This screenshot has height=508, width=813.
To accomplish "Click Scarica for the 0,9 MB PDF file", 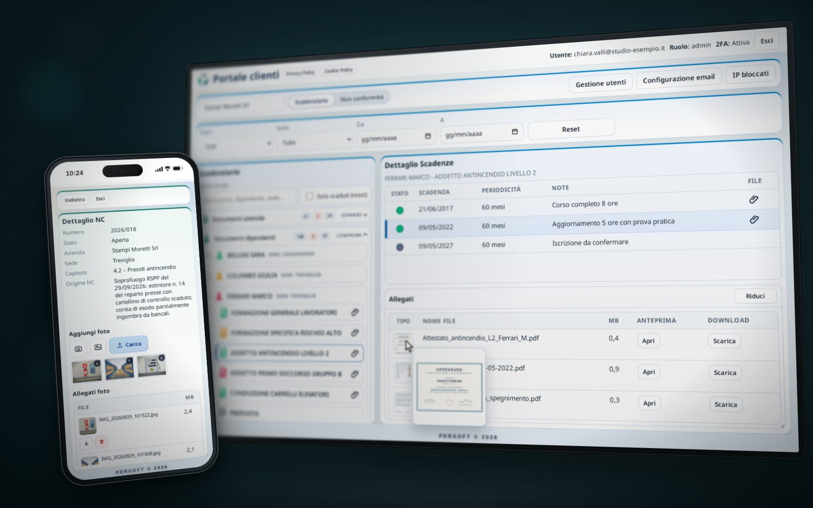I will click(x=725, y=373).
